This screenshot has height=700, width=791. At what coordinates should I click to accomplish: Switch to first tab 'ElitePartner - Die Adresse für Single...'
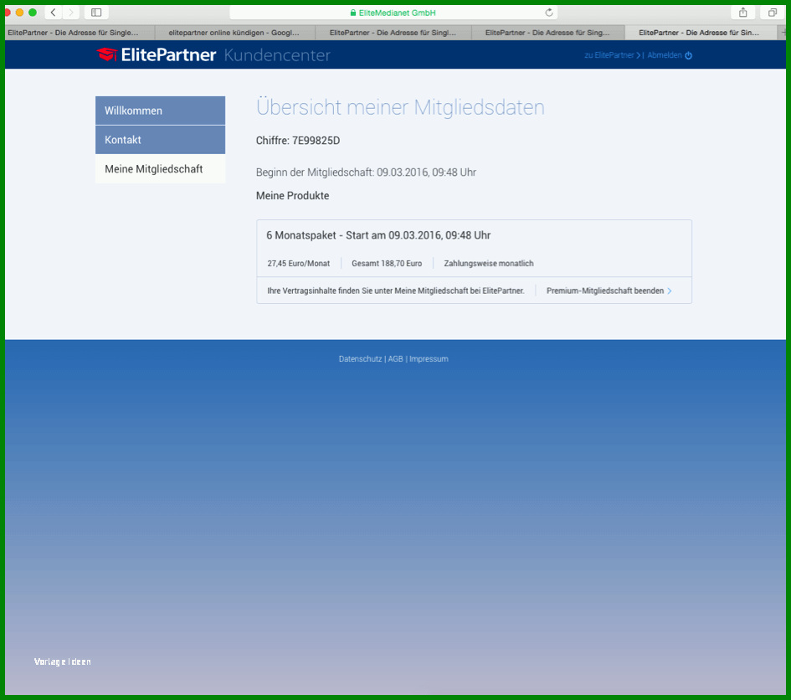80,33
